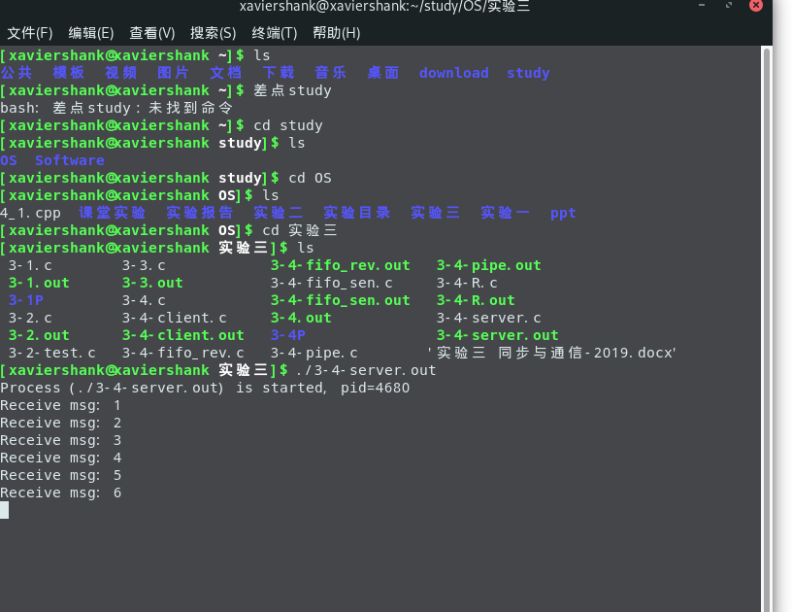Click the typed command ./3-4-server.out
Viewport: 792px width, 612px height.
[366, 370]
